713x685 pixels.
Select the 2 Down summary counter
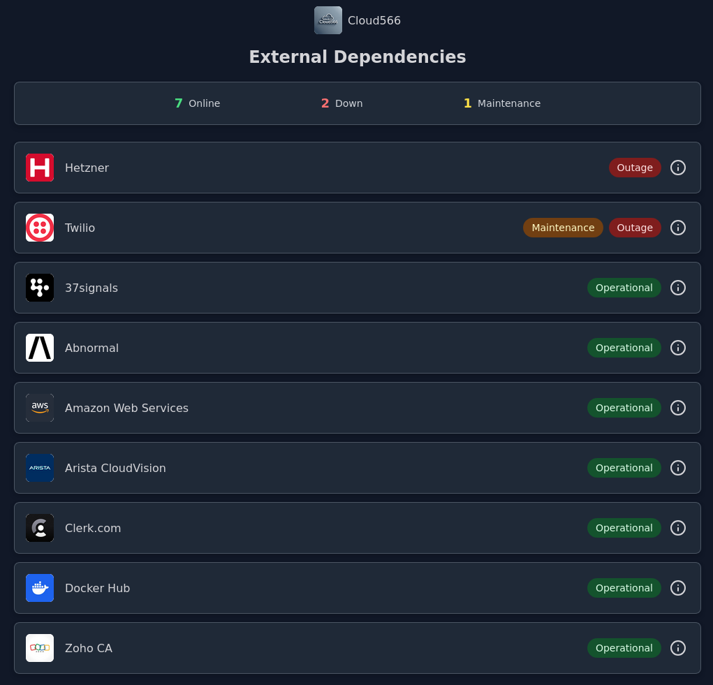[341, 103]
